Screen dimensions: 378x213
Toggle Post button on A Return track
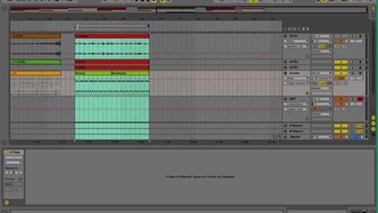click(360, 125)
